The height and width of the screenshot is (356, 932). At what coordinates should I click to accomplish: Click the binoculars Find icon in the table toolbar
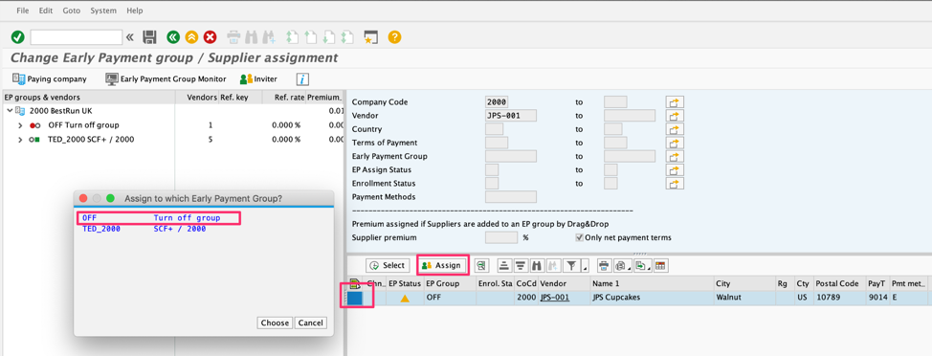(538, 266)
